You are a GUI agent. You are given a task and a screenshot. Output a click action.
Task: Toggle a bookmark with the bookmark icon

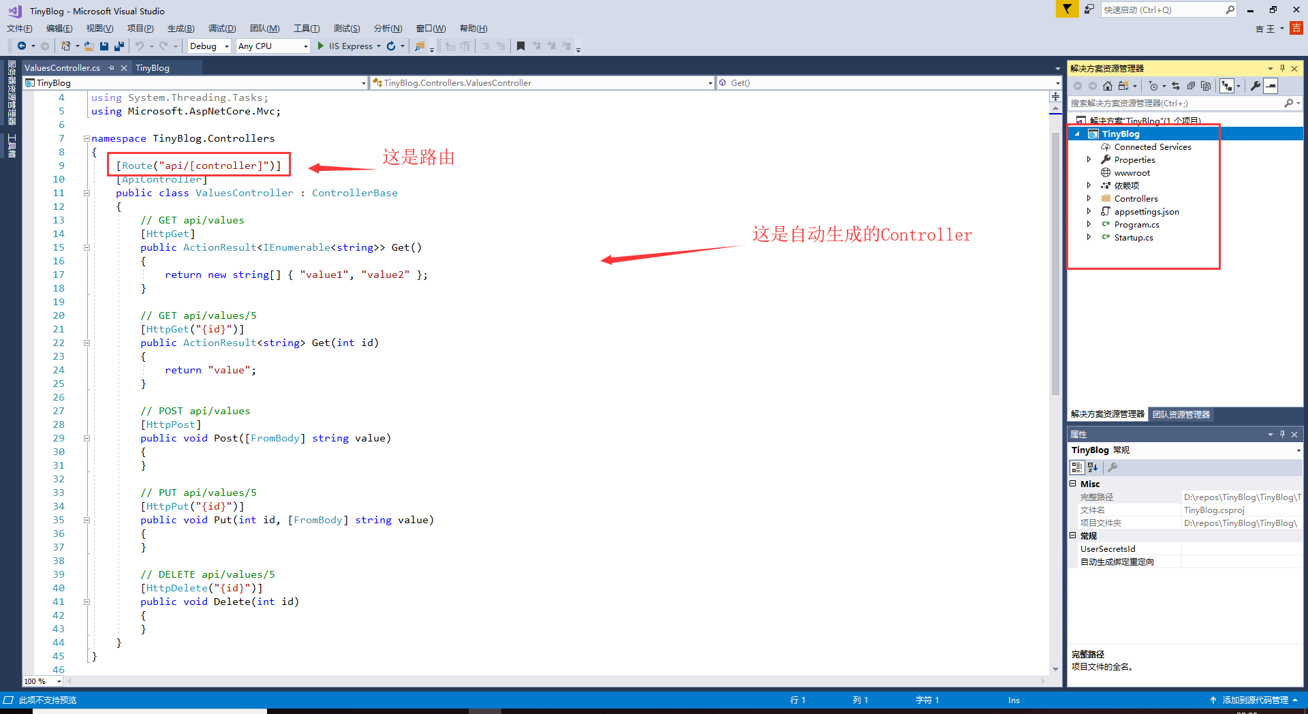[x=520, y=46]
